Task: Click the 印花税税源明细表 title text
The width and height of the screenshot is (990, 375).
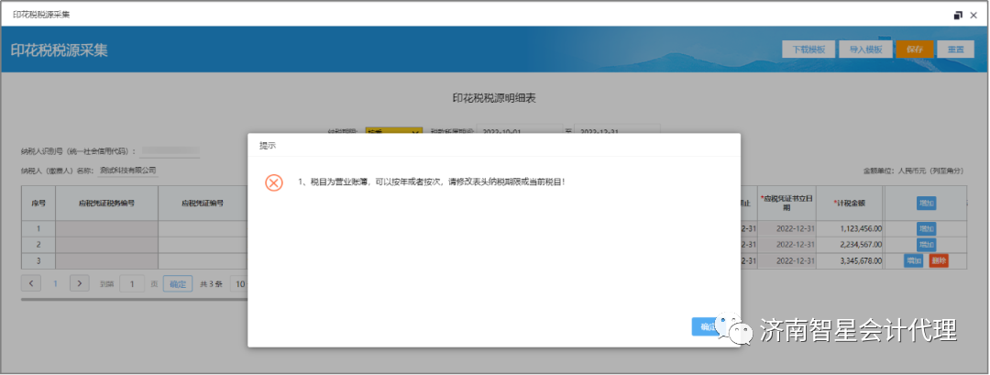Action: click(494, 98)
